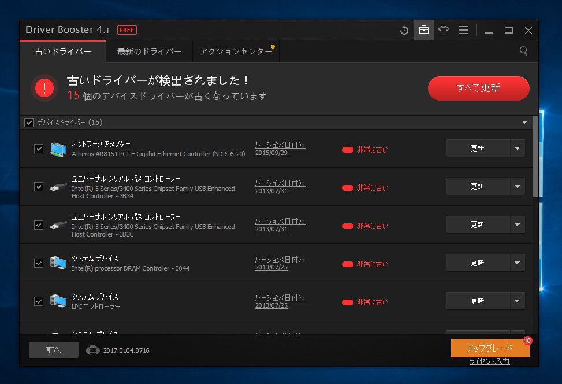The image size is (562, 384).
Task: Open the rescue/restore history icon
Action: click(x=404, y=30)
